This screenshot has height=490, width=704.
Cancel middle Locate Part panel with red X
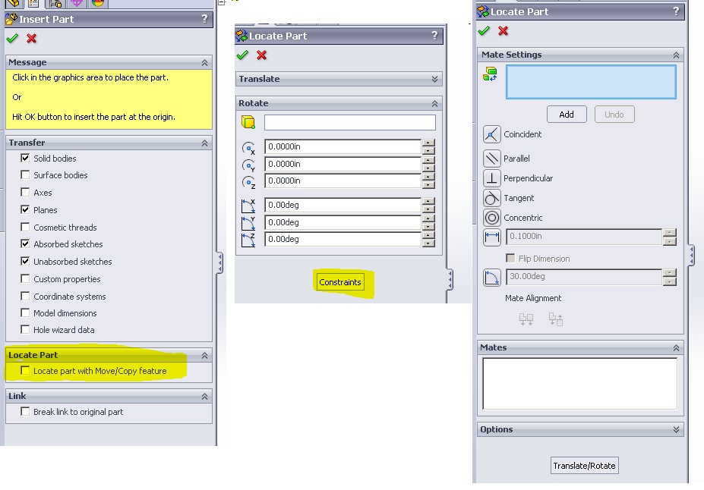point(262,55)
